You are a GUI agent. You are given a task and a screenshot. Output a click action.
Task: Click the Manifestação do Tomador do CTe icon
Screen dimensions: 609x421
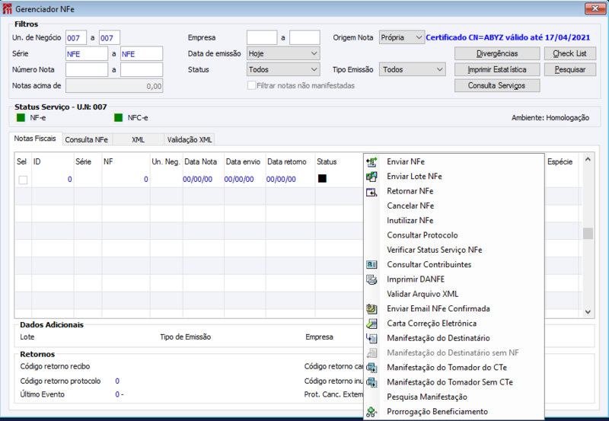(371, 367)
